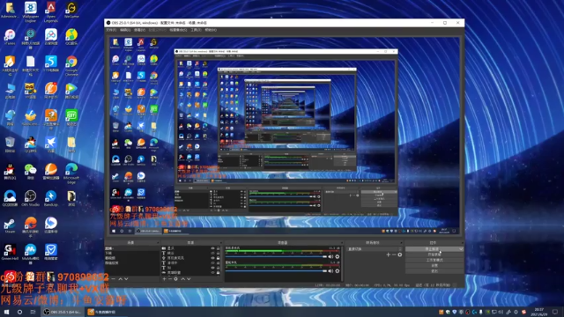Open Wallpaper Engine desktop shortcut

[31, 11]
